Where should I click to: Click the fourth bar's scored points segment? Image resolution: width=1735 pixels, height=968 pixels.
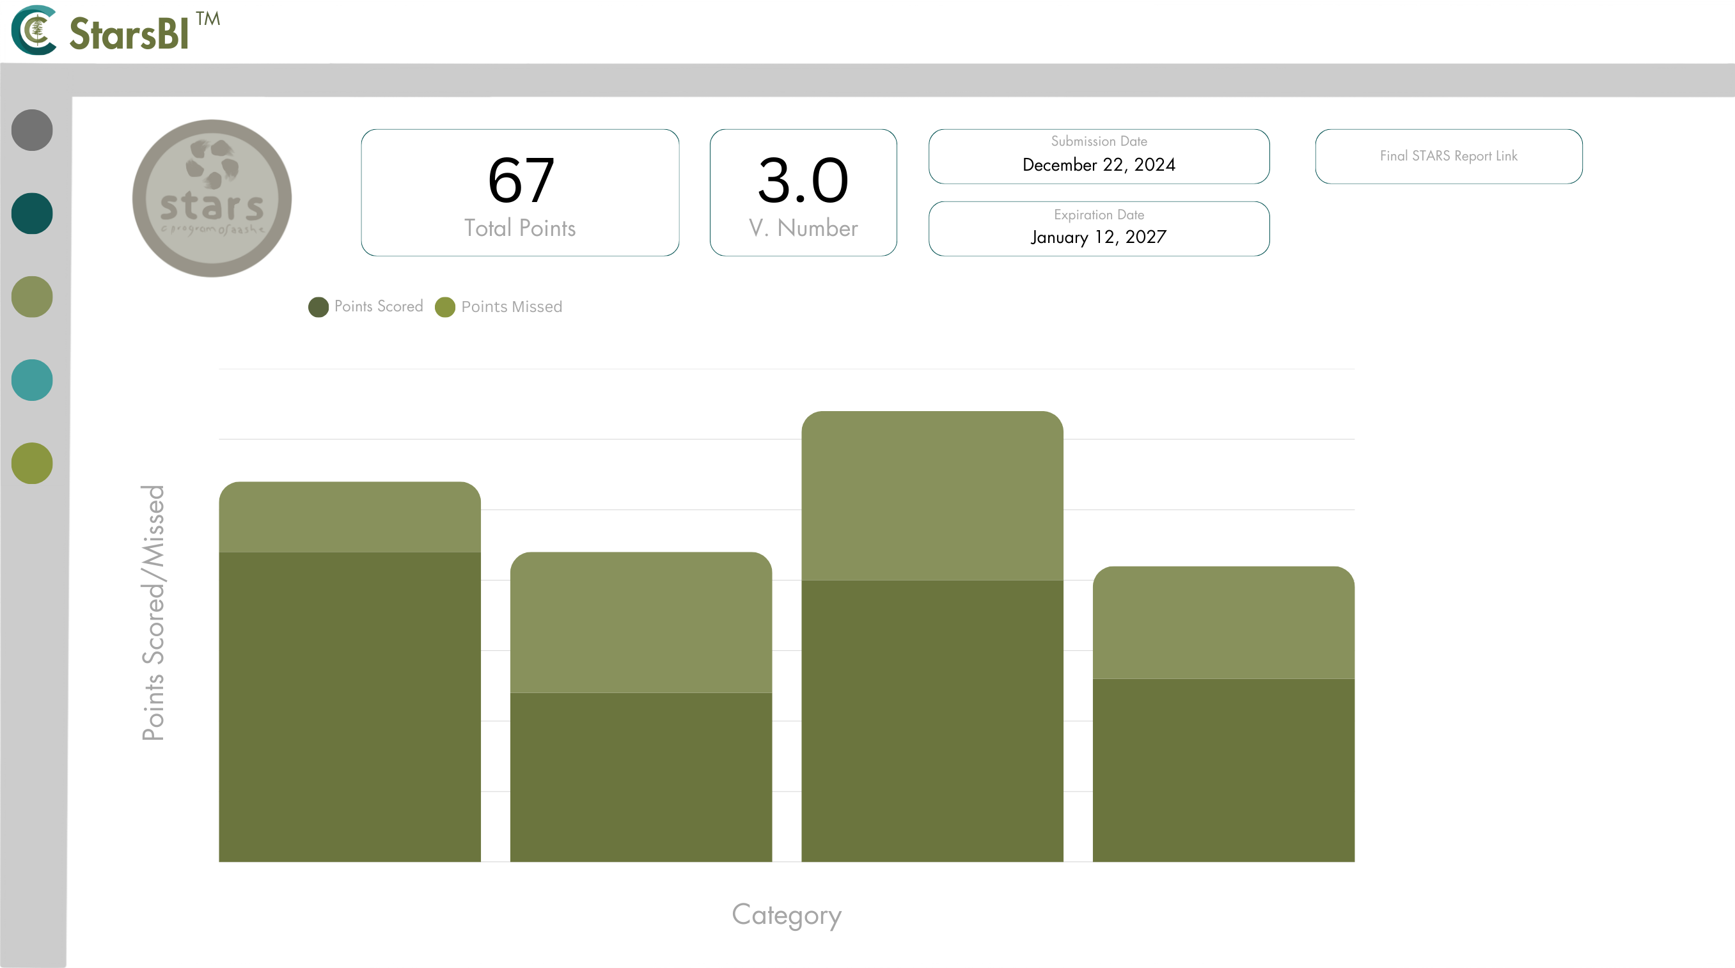[x=1223, y=770]
